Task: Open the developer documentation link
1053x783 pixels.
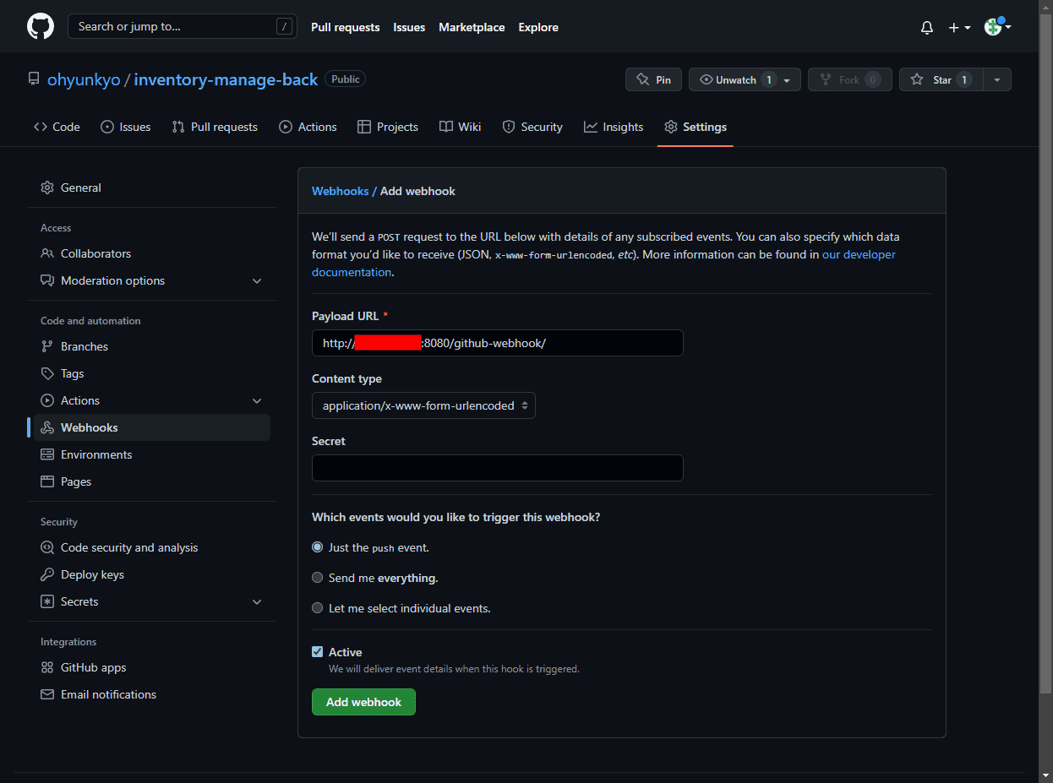Action: 859,254
